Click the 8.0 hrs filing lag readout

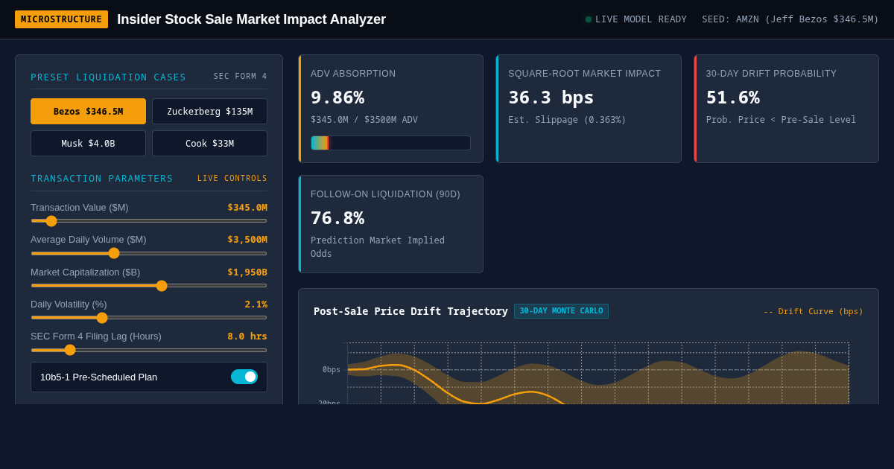coord(247,336)
